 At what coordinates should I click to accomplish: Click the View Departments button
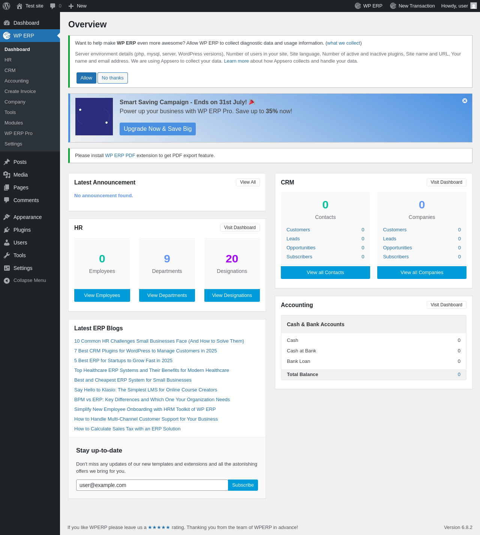click(167, 295)
